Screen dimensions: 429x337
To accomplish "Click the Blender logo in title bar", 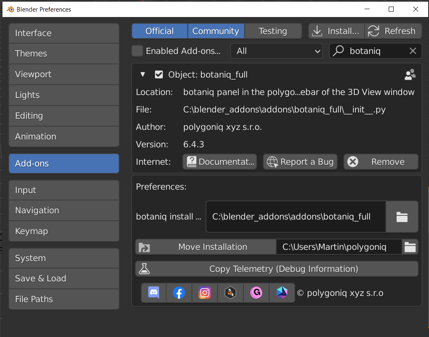I will [10, 9].
